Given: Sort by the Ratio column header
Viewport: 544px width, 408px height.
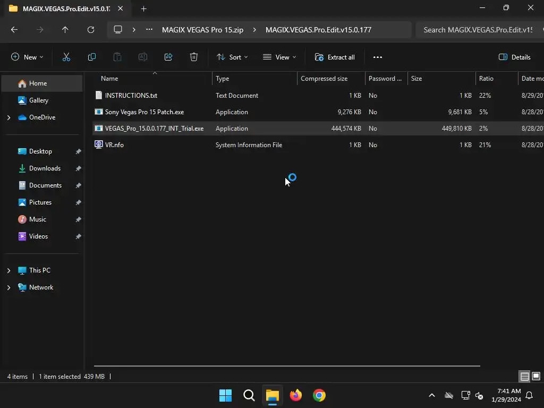Looking at the screenshot, I should coord(497,79).
